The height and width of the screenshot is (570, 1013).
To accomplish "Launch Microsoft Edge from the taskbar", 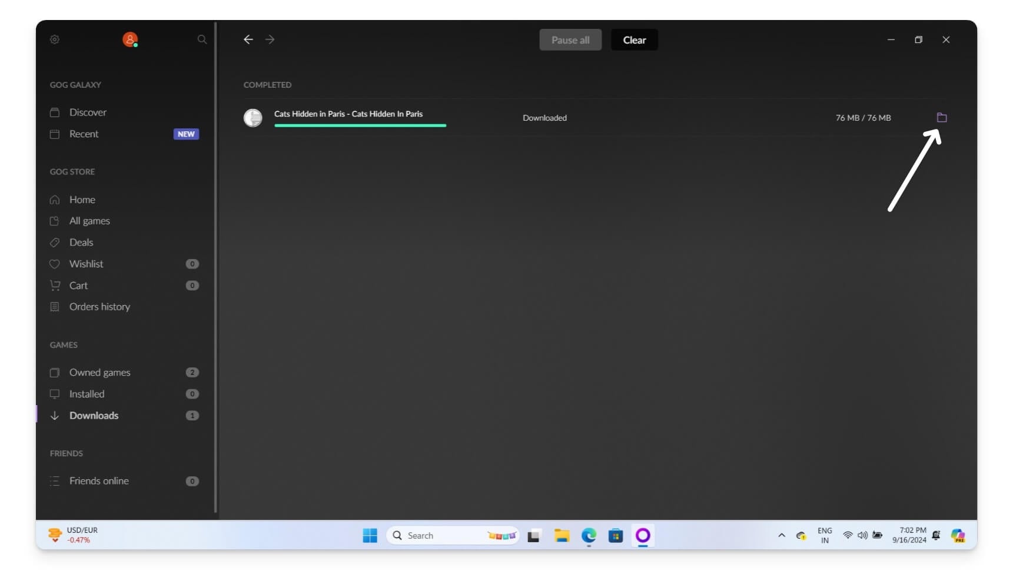I will [x=589, y=536].
